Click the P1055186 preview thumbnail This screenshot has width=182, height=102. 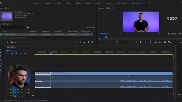[7, 16]
